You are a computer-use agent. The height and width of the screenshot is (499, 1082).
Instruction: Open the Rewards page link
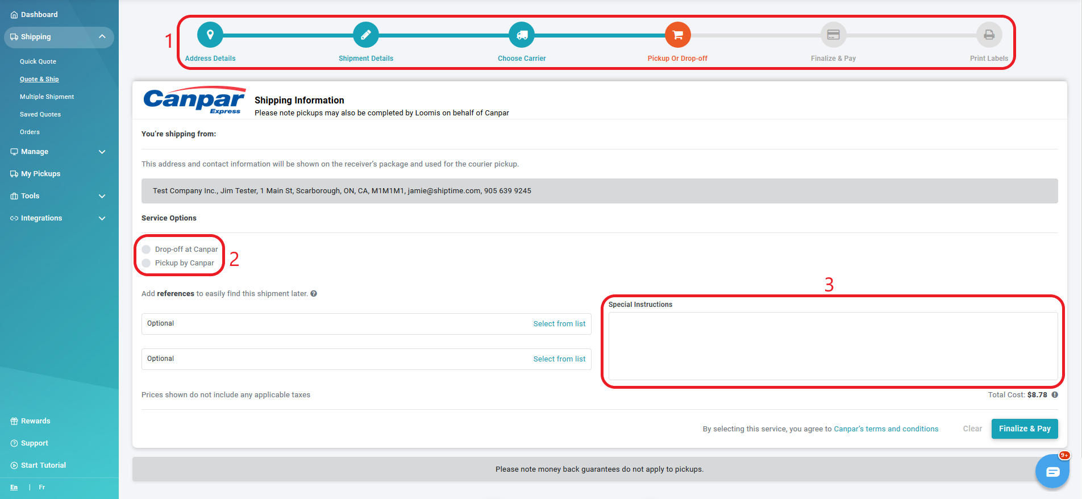(x=35, y=421)
